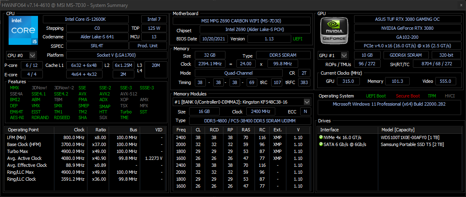This screenshot has width=466, height=197.
Task: Click the SATA drive green status icon
Action: click(x=321, y=144)
